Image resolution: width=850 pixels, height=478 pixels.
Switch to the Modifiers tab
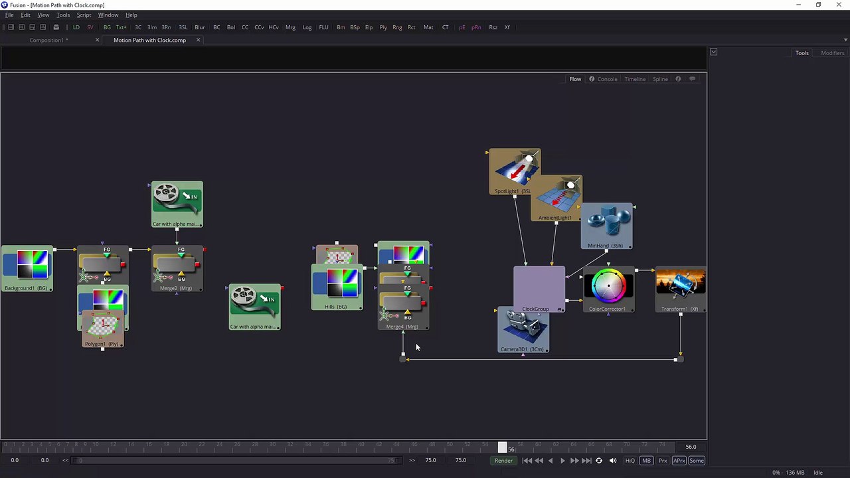833,53
